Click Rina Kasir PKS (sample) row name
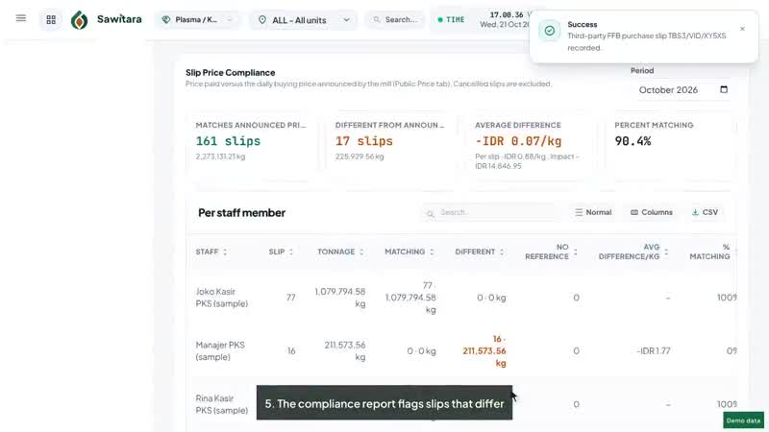The width and height of the screenshot is (769, 432). 222,404
